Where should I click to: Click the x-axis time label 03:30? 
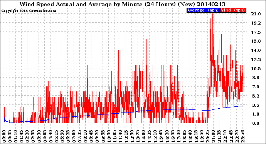click(39, 136)
